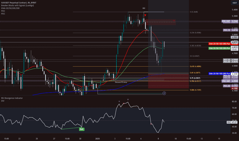Click 30.00 on the RSI scale

pos(234,133)
